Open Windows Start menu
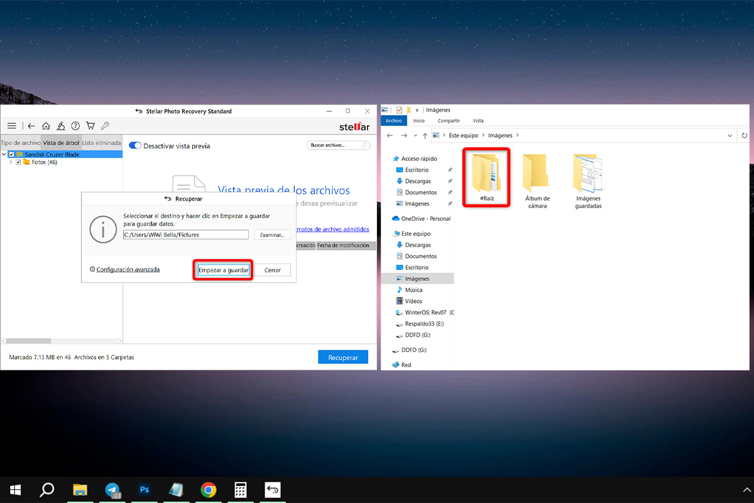 tap(15, 489)
